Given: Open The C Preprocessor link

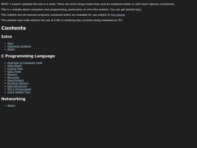Looking at the screenshot, I should click(19, 89).
